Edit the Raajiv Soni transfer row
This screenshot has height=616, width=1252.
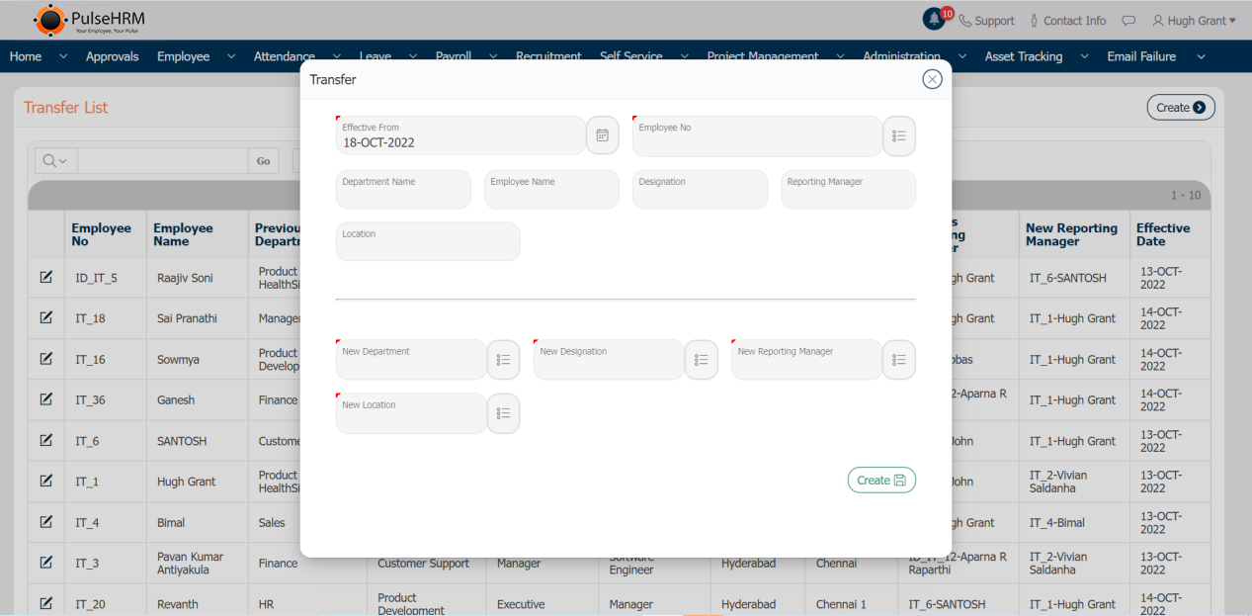pyautogui.click(x=45, y=278)
